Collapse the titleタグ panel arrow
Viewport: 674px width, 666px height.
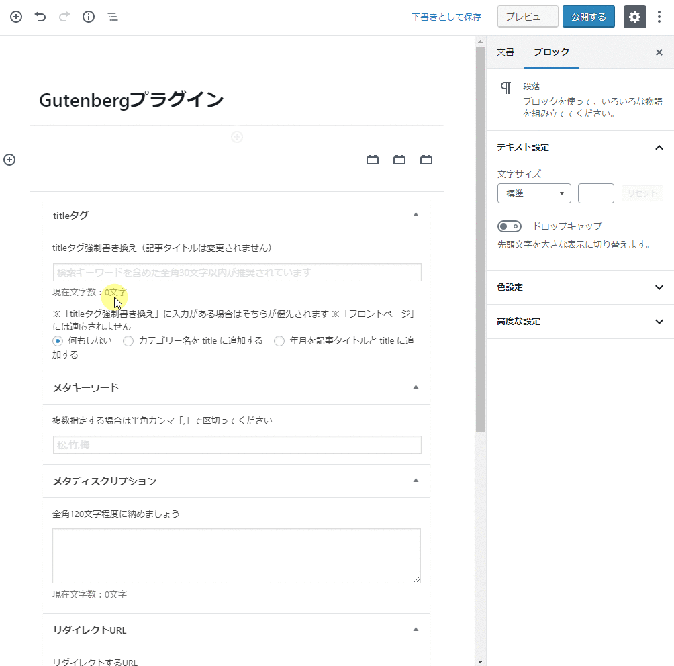tap(416, 215)
